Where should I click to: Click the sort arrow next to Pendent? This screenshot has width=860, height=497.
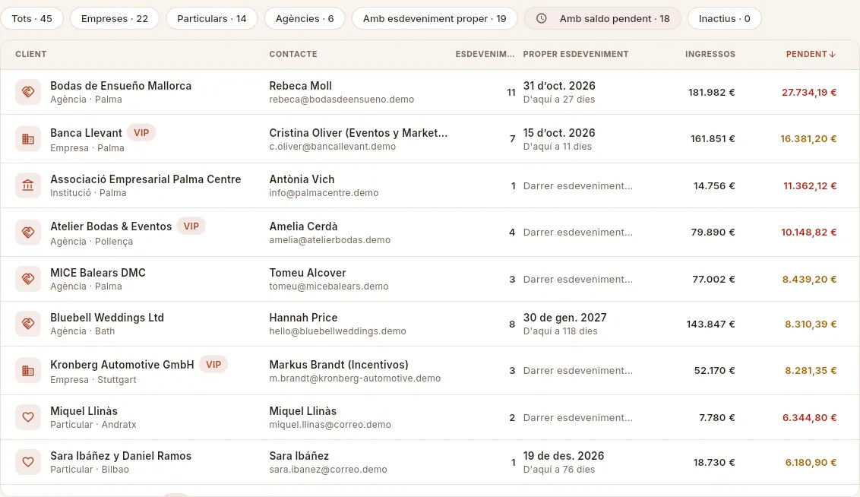pyautogui.click(x=833, y=54)
